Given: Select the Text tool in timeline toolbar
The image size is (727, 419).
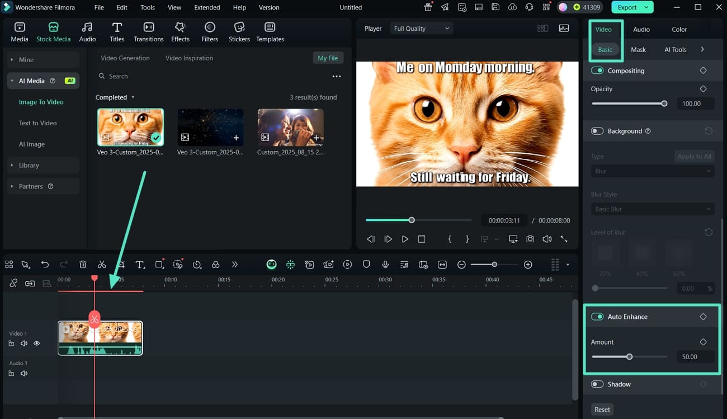Looking at the screenshot, I should 140,265.
